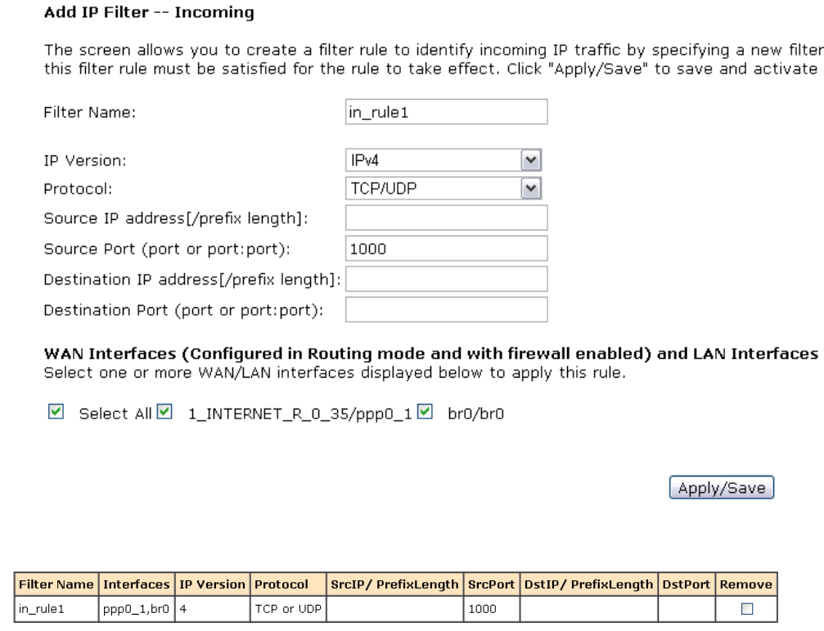Screen dimensions: 824x631
Task: Click the ppp0_1,br0 interfaces table cell
Action: click(x=136, y=609)
